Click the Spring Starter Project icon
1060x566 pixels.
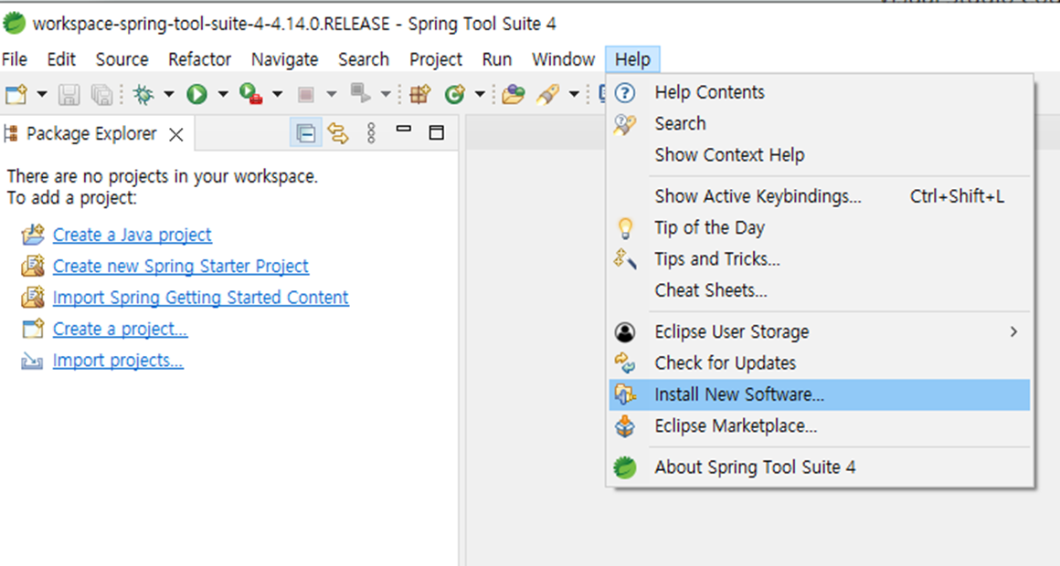(33, 267)
